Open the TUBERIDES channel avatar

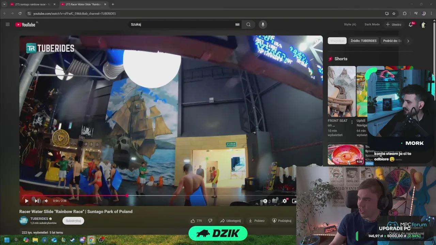click(x=24, y=220)
